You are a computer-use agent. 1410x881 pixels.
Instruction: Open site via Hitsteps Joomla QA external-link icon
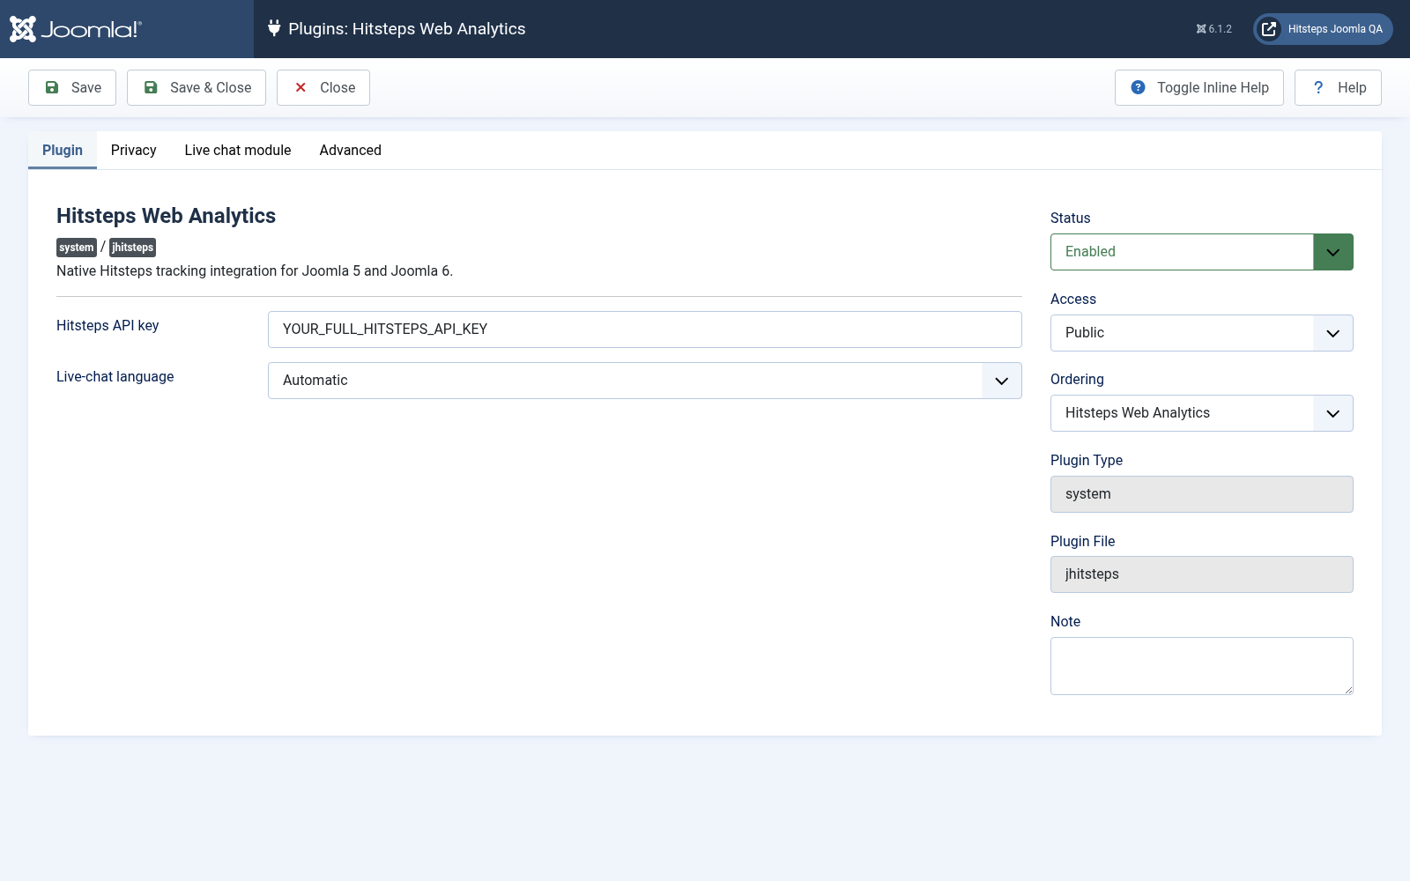pos(1269,29)
